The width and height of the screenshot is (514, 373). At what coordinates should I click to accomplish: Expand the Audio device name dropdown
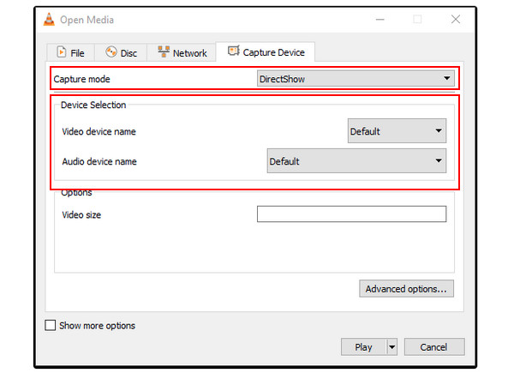pos(356,160)
